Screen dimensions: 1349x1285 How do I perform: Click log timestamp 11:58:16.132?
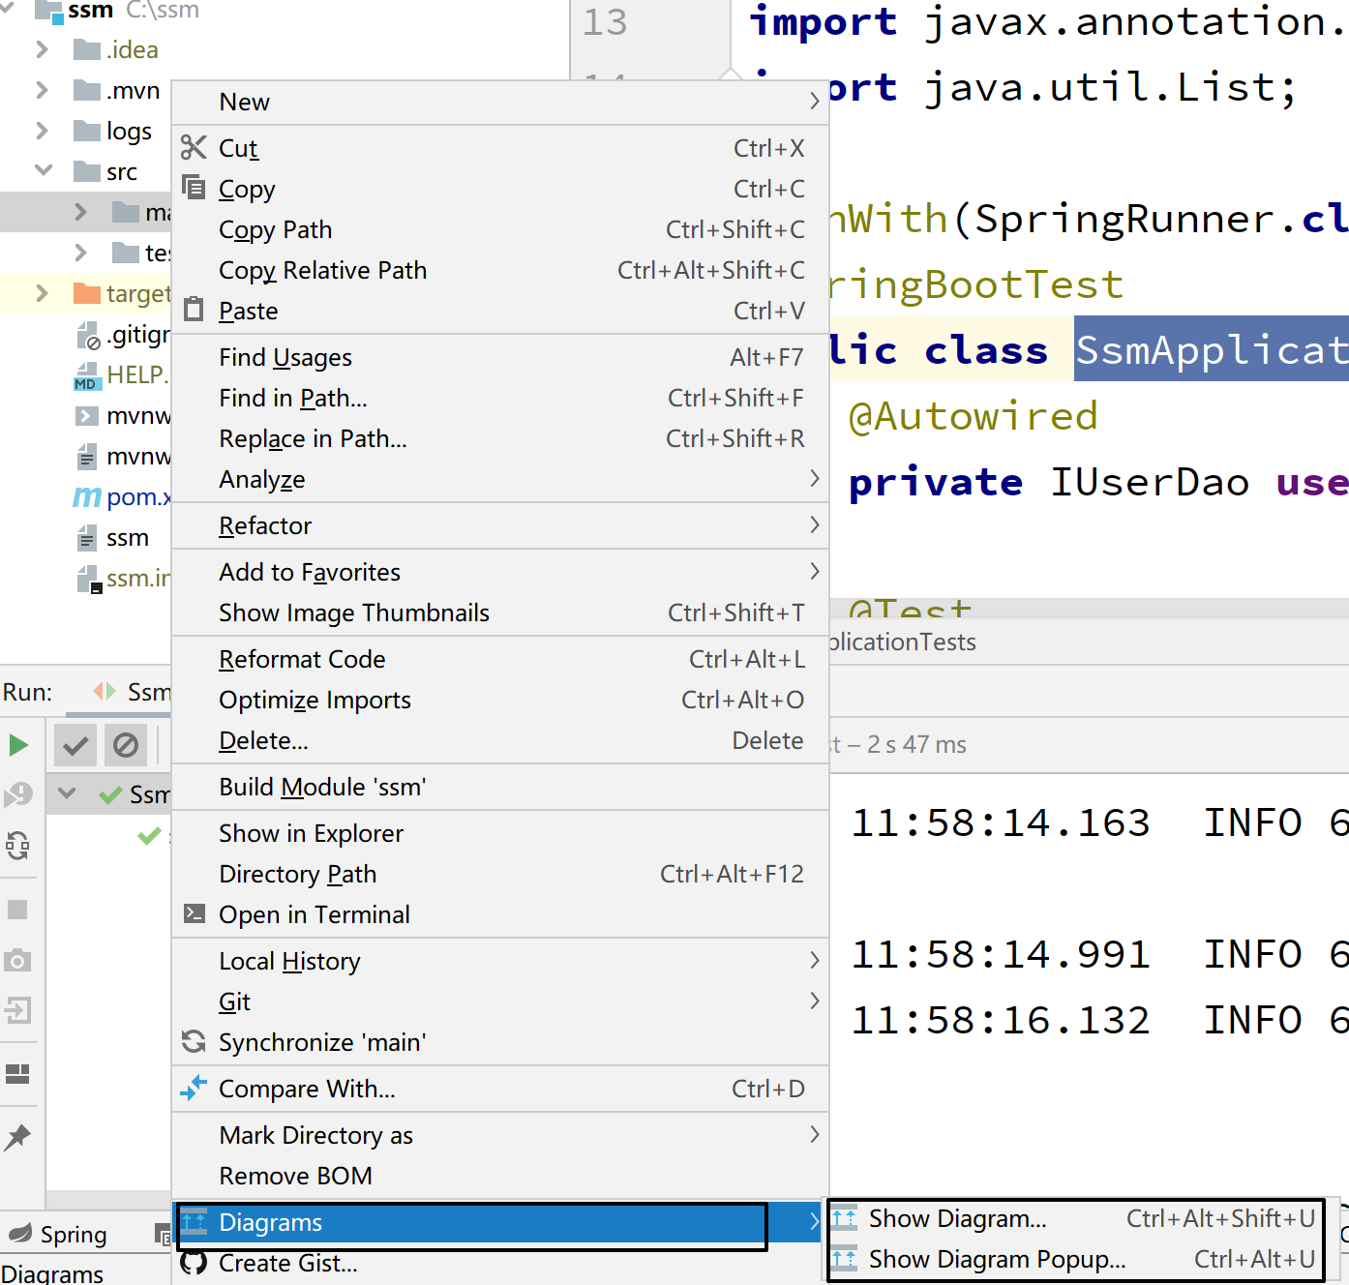(x=1001, y=1020)
